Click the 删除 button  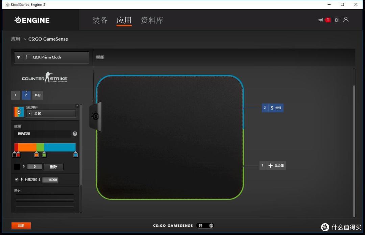[53, 167]
